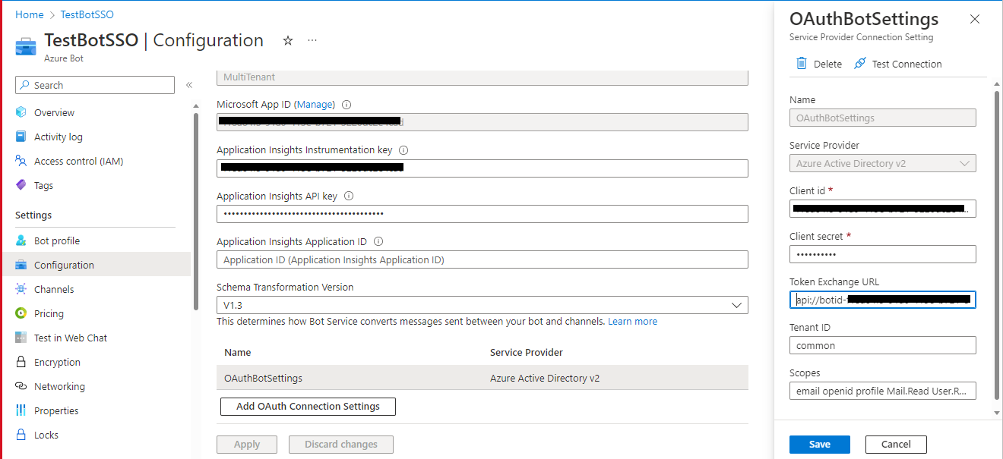Open Access control (IAM) page
This screenshot has width=1003, height=459.
tap(78, 161)
